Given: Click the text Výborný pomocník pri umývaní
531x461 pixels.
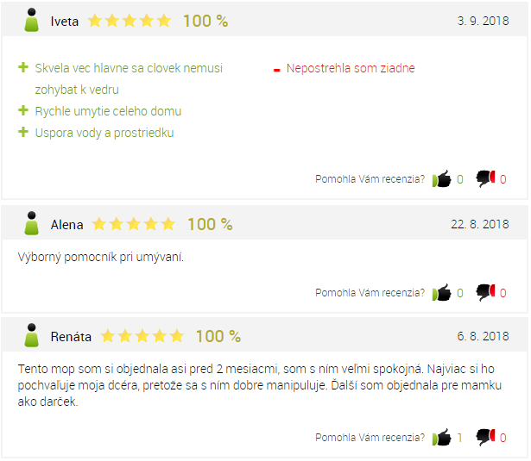Looking at the screenshot, I should point(100,257).
